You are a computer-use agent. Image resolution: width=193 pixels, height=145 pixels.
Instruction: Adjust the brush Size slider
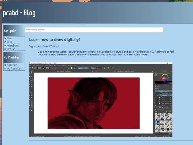[96, 68]
